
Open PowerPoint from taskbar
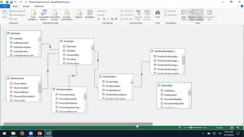tap(40, 134)
